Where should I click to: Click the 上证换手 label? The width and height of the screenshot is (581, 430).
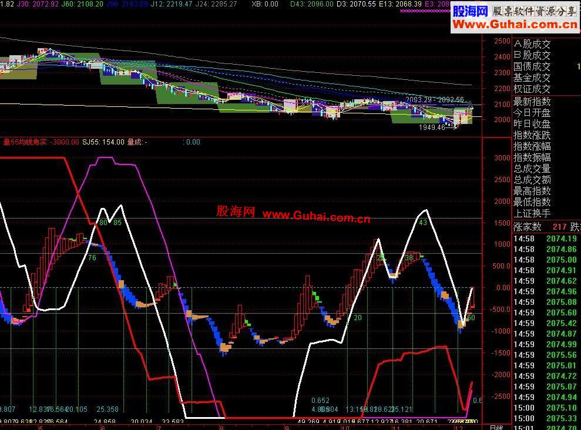pos(532,213)
